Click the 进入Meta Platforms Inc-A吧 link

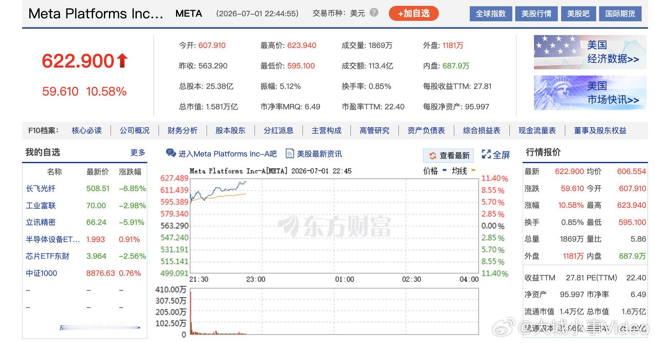tap(227, 154)
